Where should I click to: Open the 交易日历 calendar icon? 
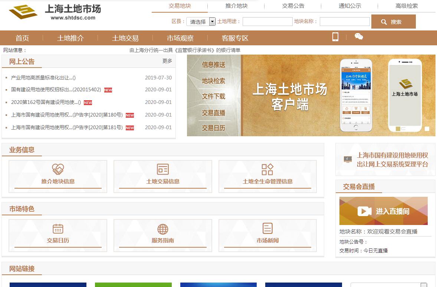click(58, 228)
